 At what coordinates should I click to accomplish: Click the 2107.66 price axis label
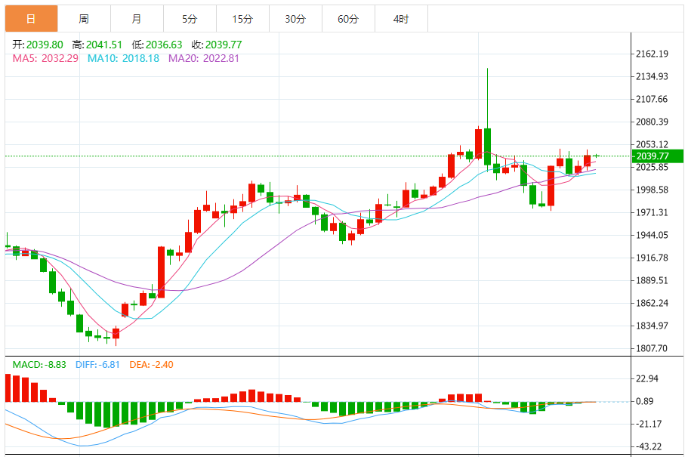click(652, 99)
